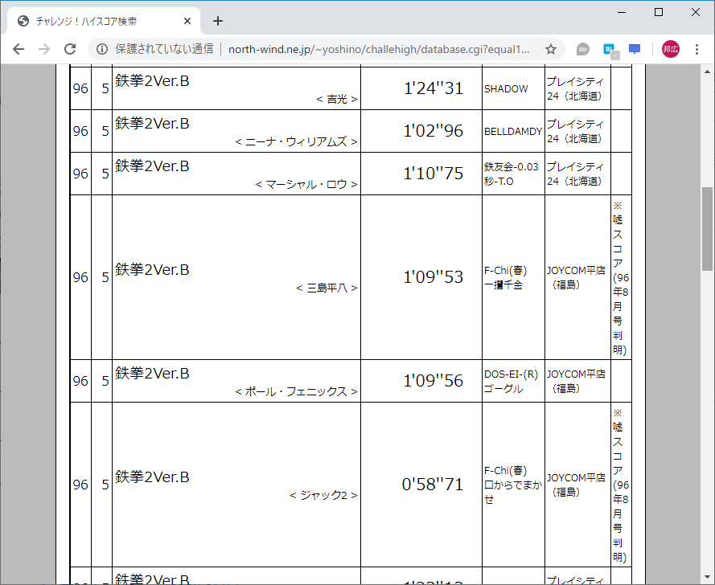
Task: Reload the current page
Action: tap(70, 49)
